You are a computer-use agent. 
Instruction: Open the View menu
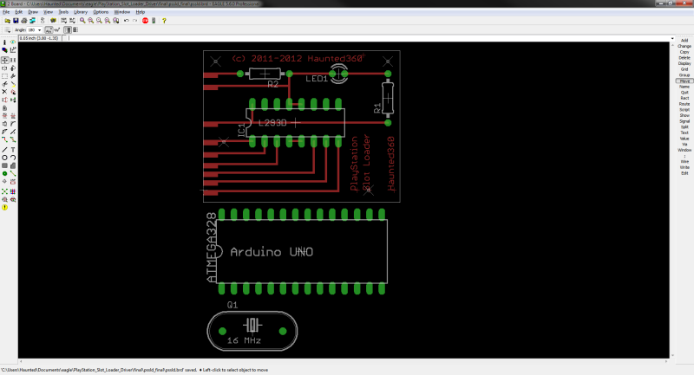(x=49, y=12)
